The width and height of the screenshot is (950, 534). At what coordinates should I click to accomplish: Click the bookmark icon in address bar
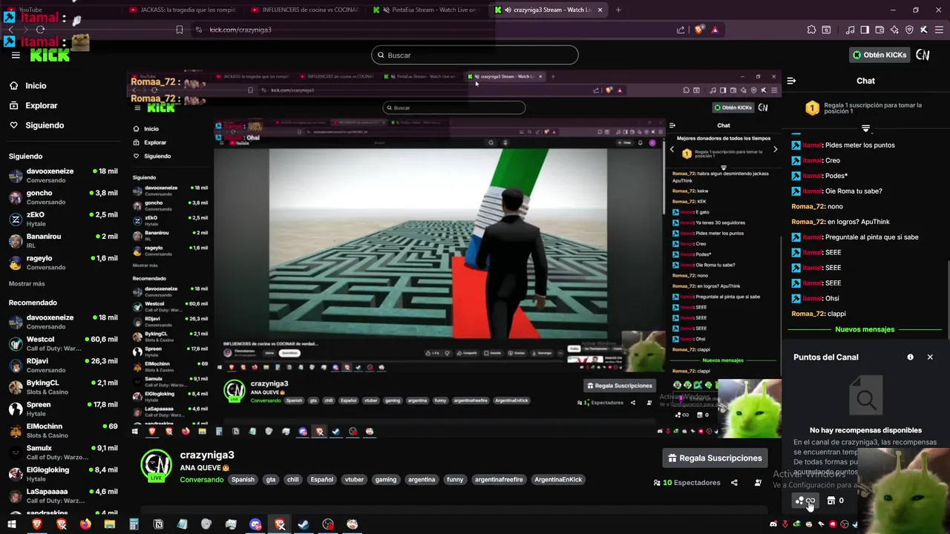[180, 30]
